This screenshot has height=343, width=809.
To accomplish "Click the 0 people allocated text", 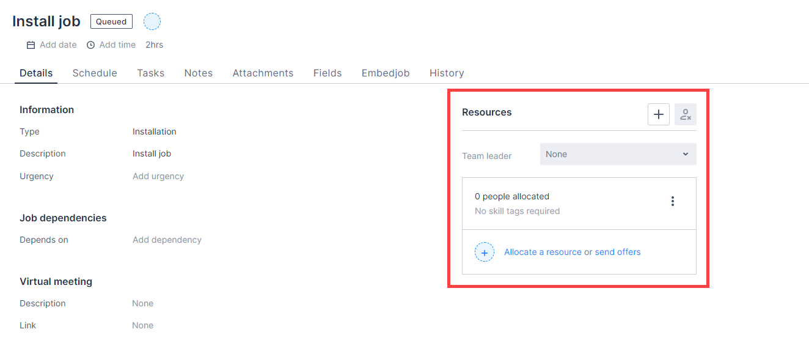I will tap(512, 196).
